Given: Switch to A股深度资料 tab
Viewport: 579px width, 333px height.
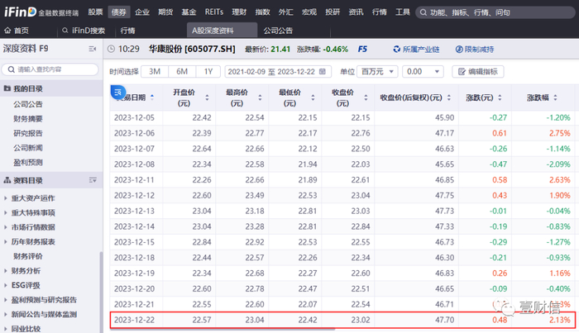Looking at the screenshot, I should click(222, 31).
